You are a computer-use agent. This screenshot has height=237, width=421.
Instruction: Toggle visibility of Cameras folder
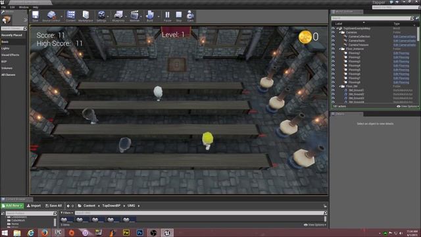[334, 32]
